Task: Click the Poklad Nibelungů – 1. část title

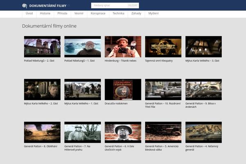Action: pyautogui.click(x=80, y=61)
